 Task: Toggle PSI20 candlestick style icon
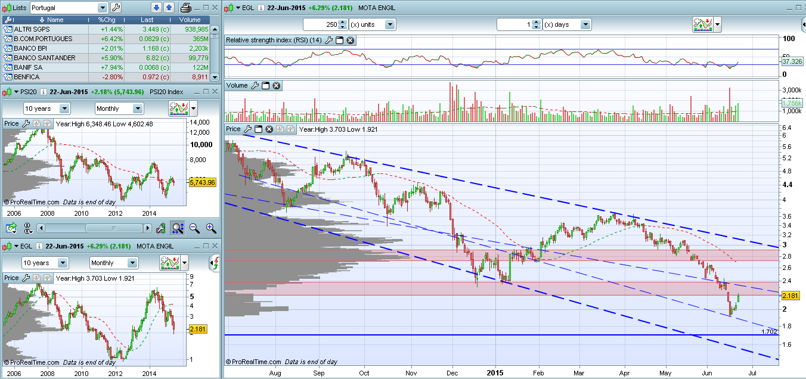click(x=8, y=92)
